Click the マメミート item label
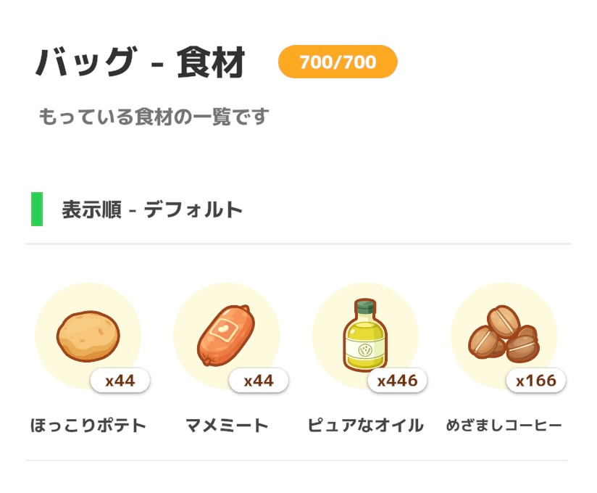The width and height of the screenshot is (597, 493). point(227,425)
